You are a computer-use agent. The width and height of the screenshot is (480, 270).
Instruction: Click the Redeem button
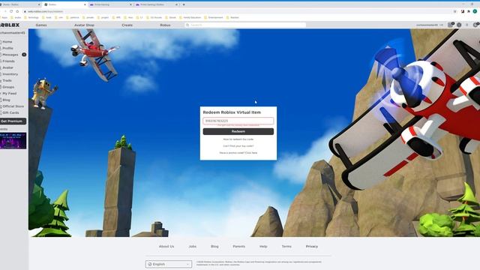pyautogui.click(x=238, y=131)
